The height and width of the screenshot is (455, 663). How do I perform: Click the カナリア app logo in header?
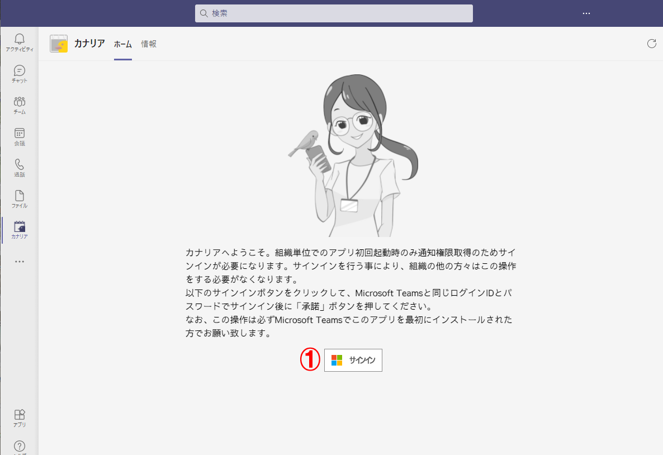click(59, 44)
